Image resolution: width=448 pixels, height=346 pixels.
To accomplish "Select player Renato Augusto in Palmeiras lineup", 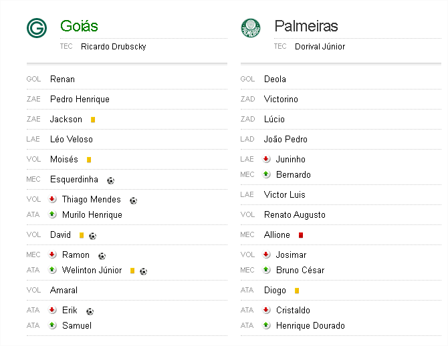I will 295,214.
